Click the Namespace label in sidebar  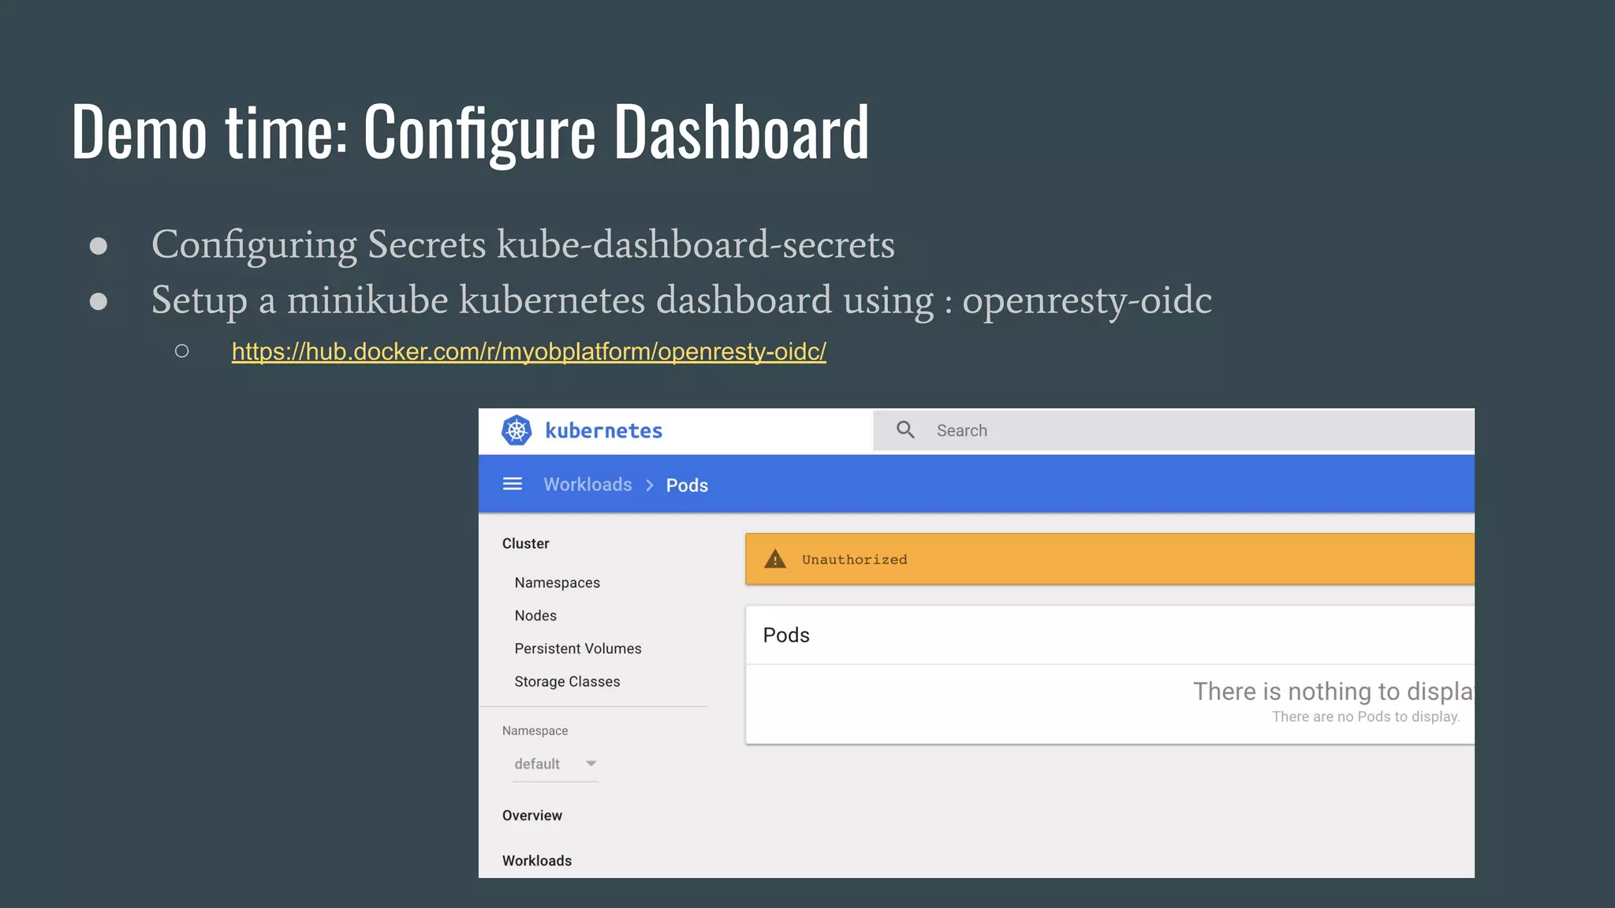pos(535,731)
